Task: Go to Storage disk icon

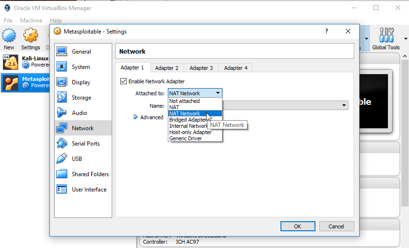Action: 62,97
